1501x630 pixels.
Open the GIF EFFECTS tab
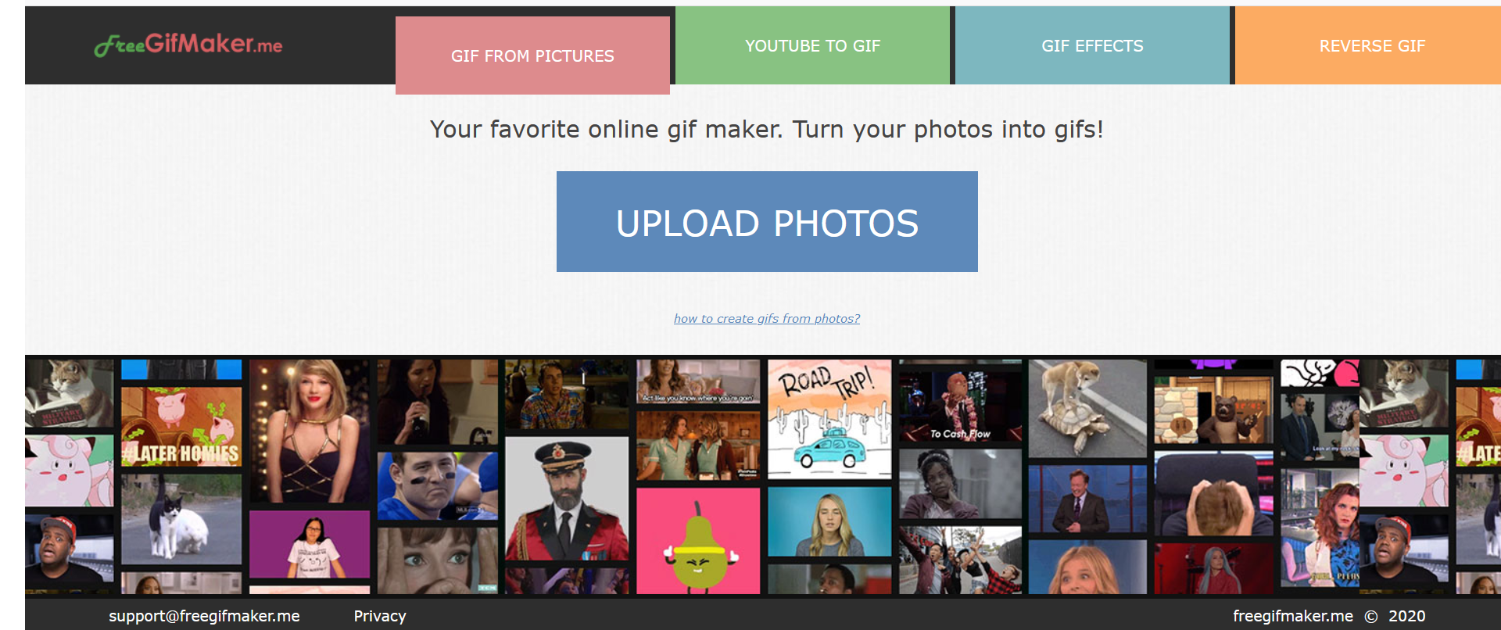click(1092, 45)
